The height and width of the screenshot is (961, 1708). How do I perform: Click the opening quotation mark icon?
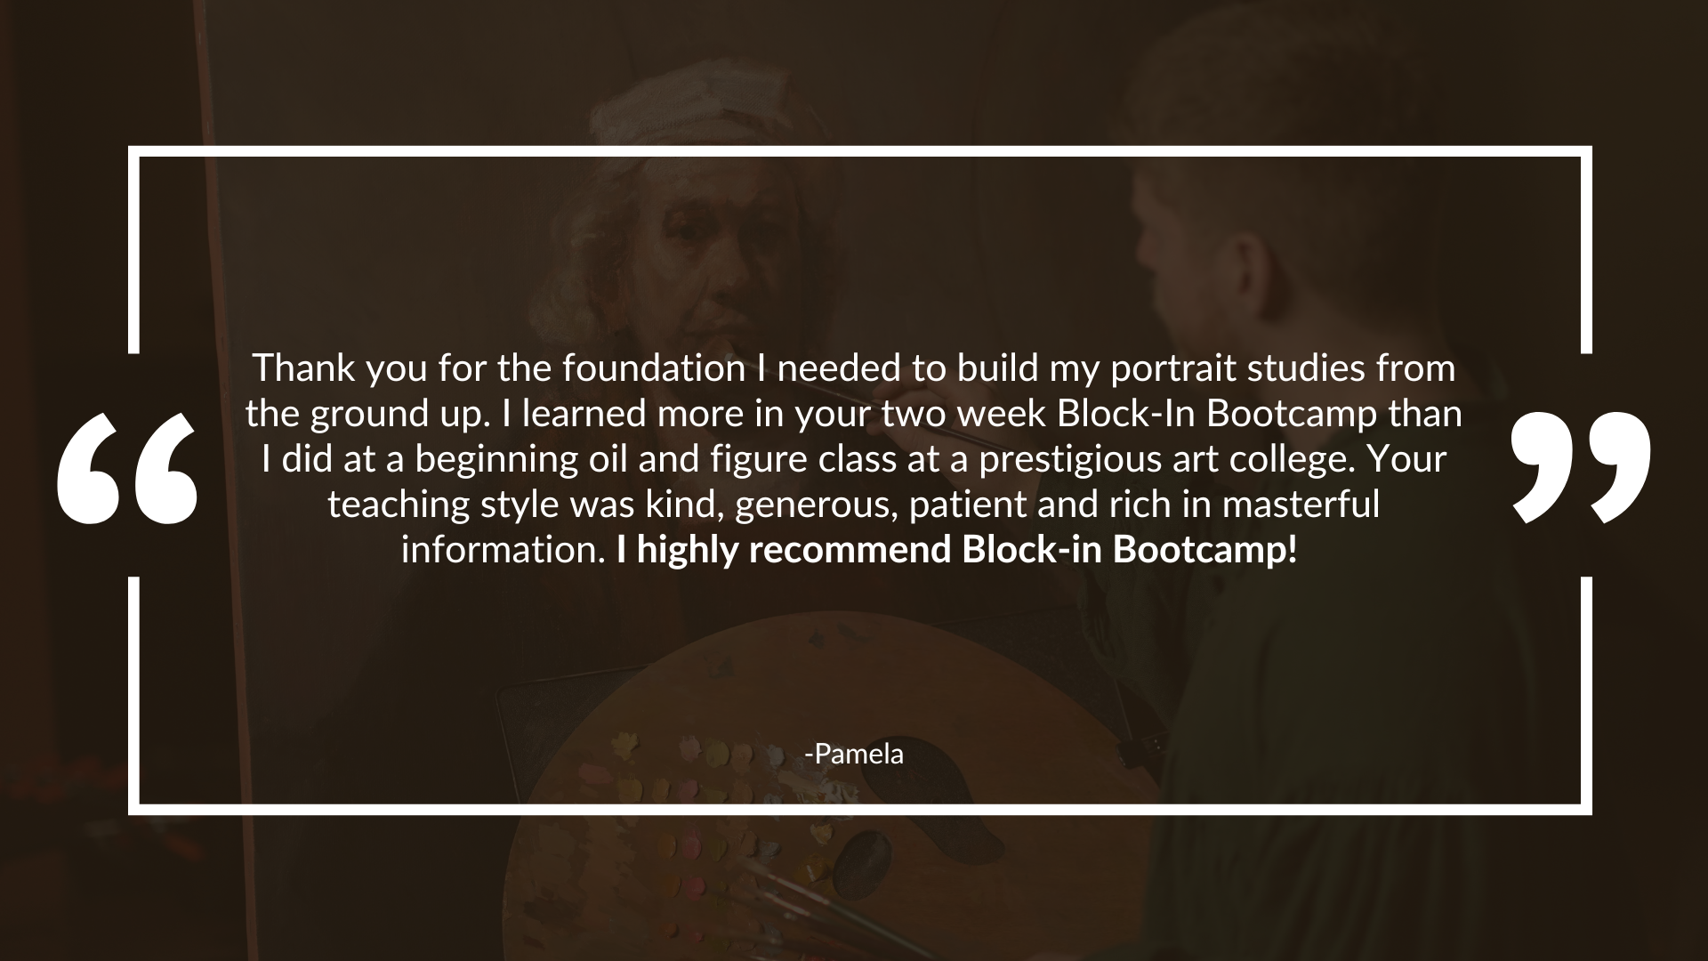coord(126,467)
